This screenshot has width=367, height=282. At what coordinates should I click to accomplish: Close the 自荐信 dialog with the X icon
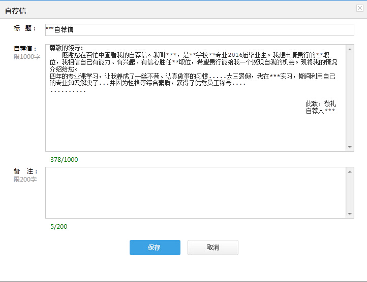(x=360, y=8)
